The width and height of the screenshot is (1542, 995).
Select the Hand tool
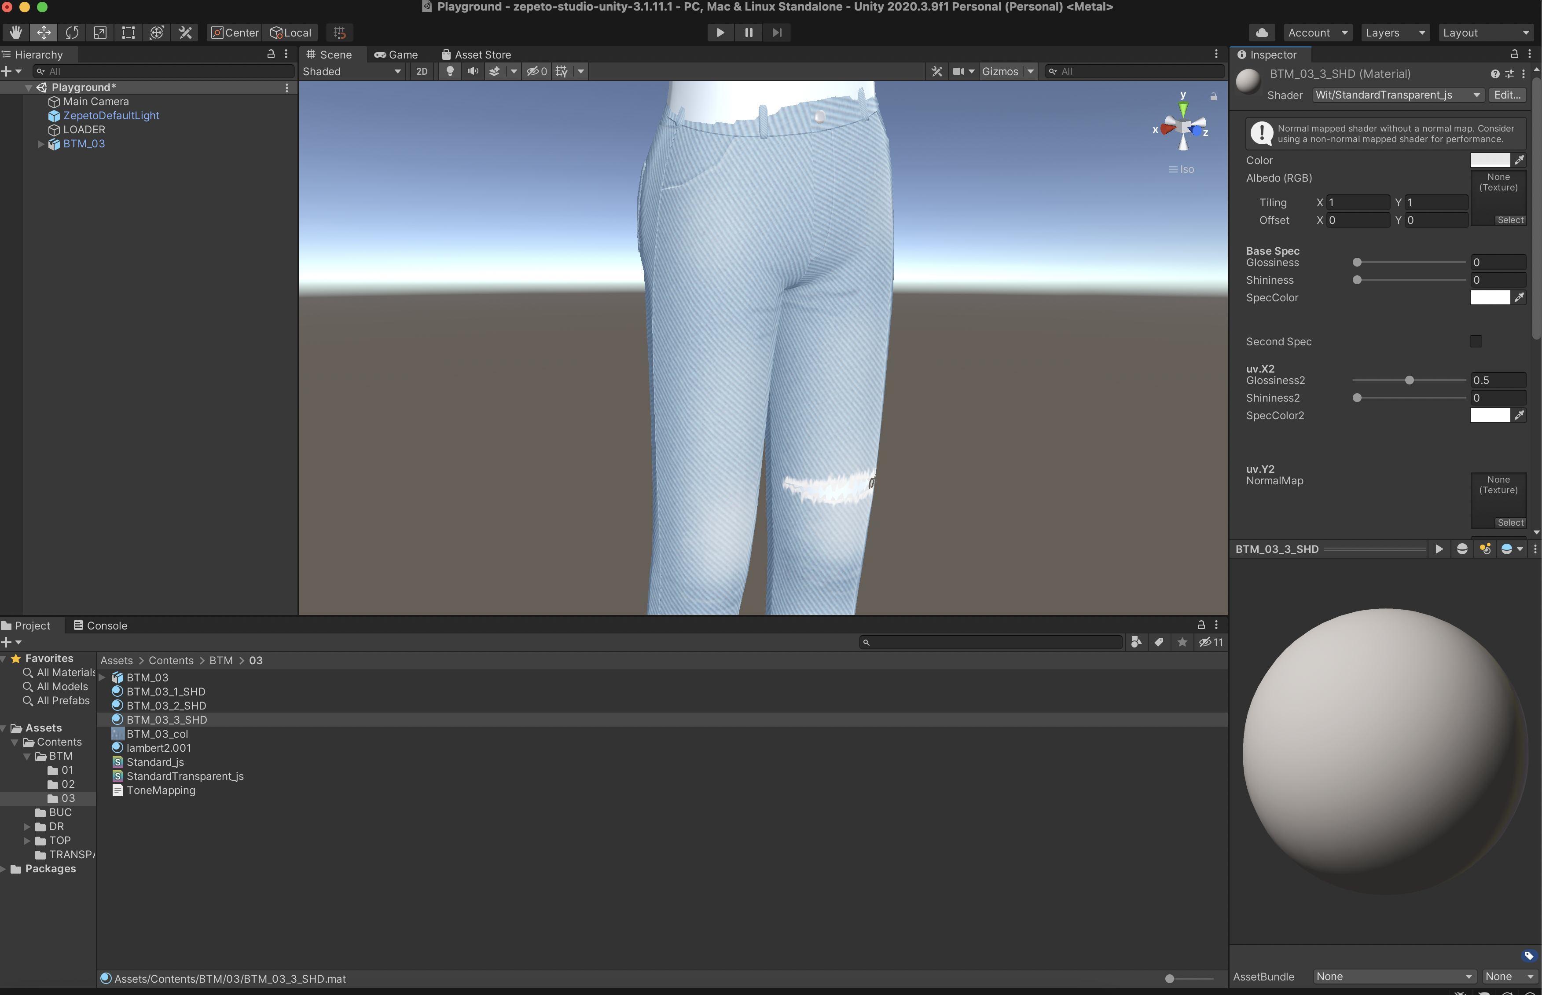[15, 32]
